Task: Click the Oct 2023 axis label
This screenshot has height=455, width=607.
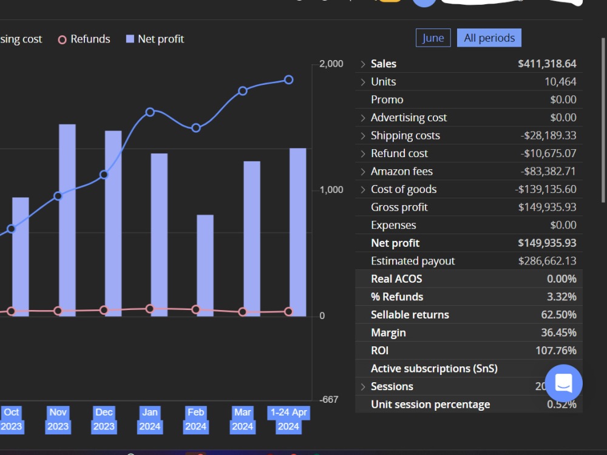Action: pos(11,419)
